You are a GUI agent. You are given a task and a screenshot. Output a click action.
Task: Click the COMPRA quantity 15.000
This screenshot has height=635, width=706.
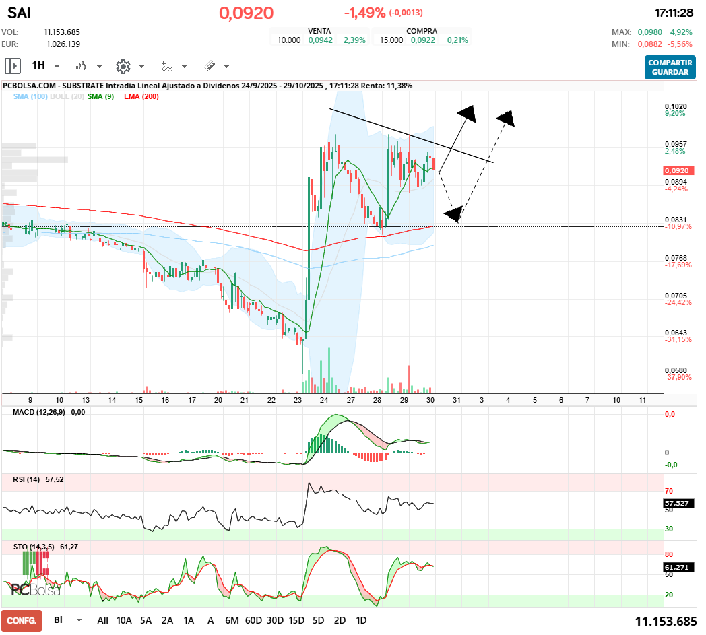click(x=391, y=40)
